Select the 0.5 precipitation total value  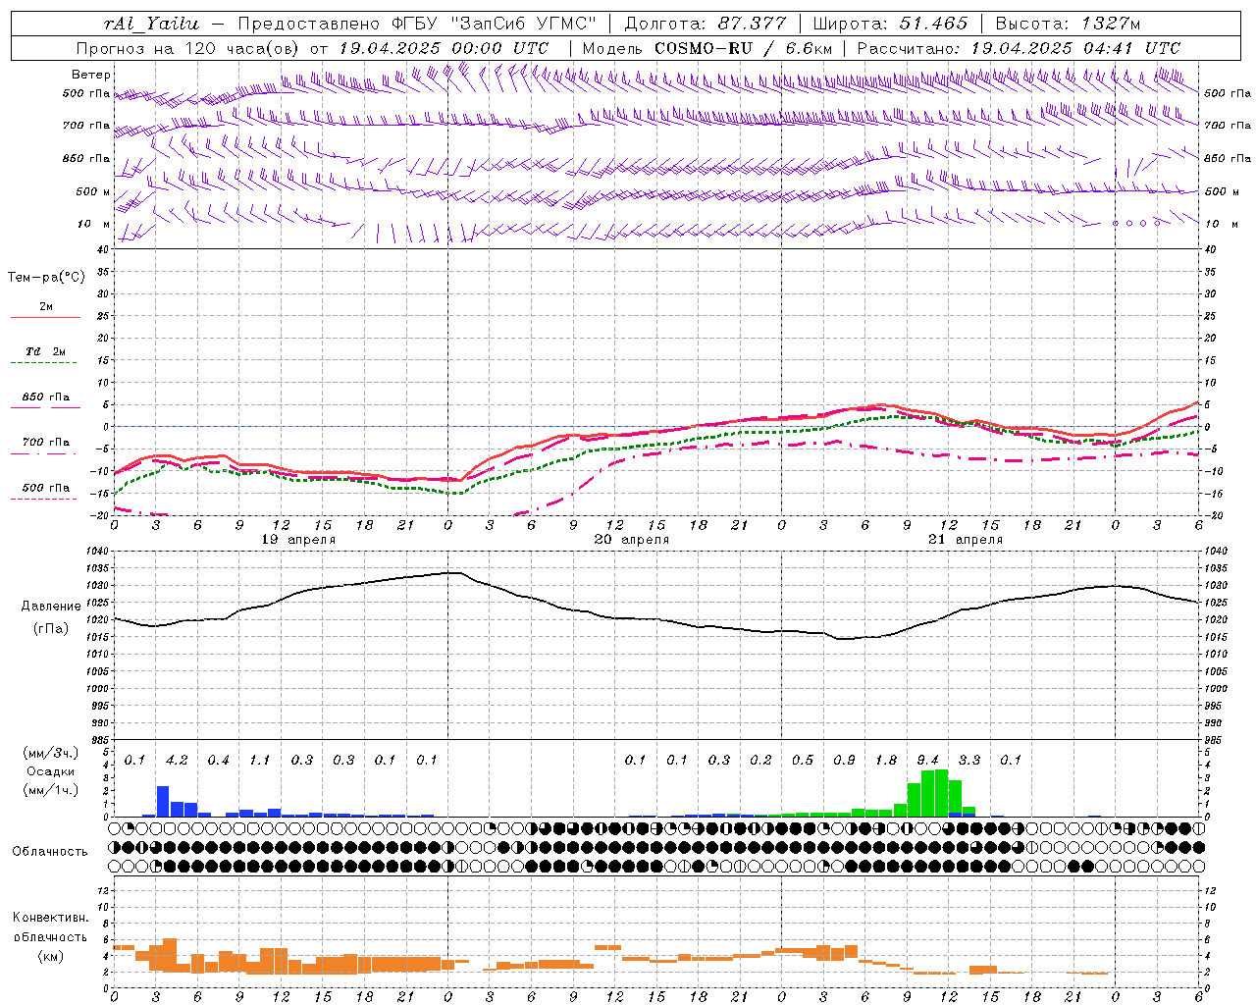[802, 761]
